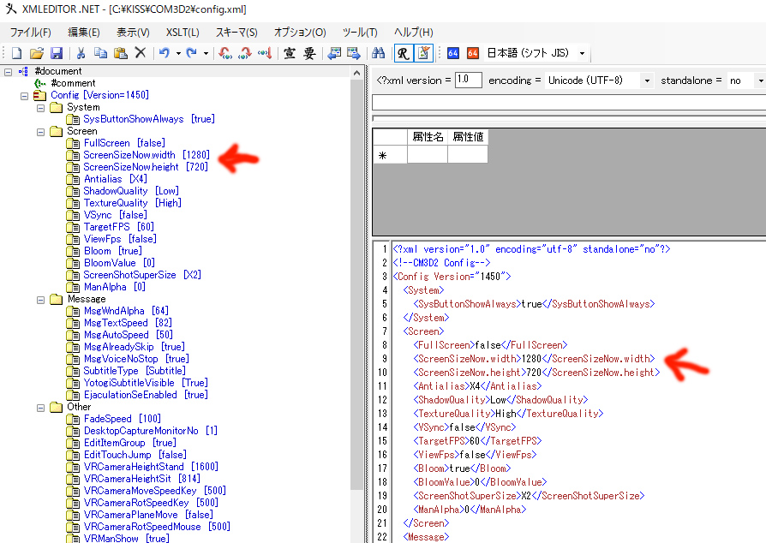Delete node with X icon
Image resolution: width=766 pixels, height=543 pixels.
[x=141, y=53]
